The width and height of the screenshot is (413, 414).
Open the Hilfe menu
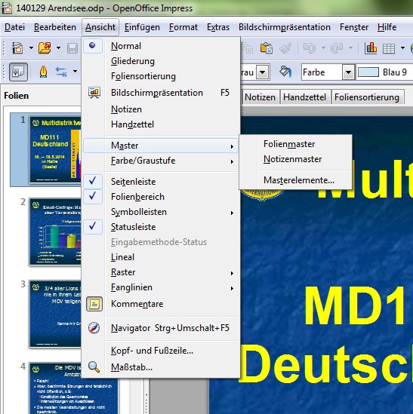387,27
